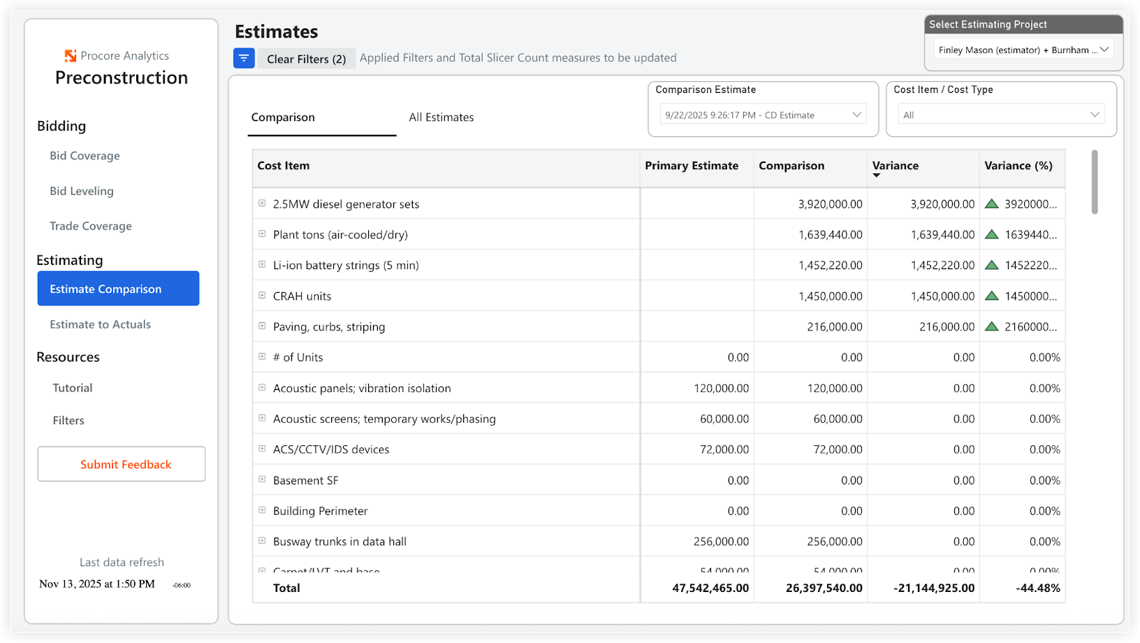The width and height of the screenshot is (1140, 643).
Task: Click the vertical table scrollbar
Action: click(1095, 182)
